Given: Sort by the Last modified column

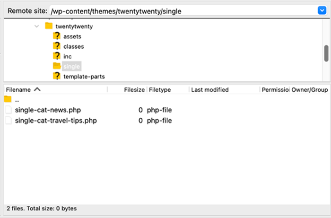Looking at the screenshot, I should 209,89.
